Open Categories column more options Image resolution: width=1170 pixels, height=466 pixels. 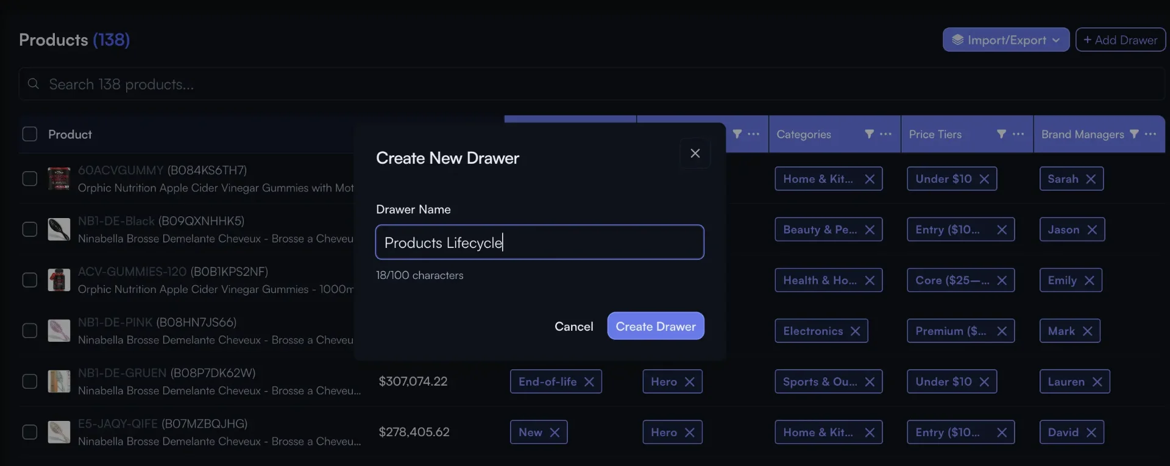886,134
